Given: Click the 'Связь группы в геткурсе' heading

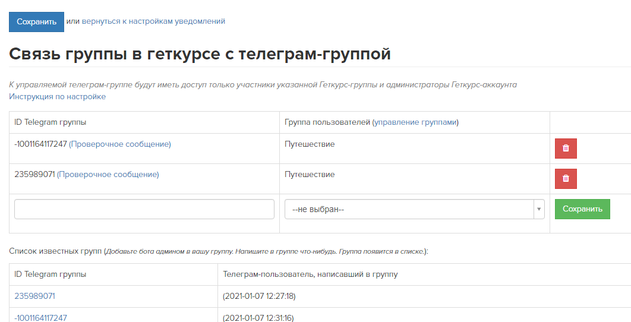Looking at the screenshot, I should (x=200, y=53).
